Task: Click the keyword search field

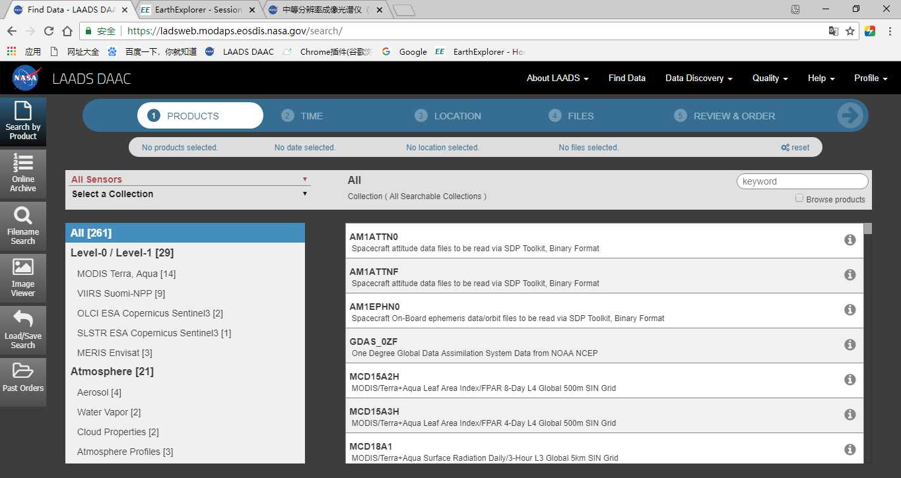Action: point(802,181)
